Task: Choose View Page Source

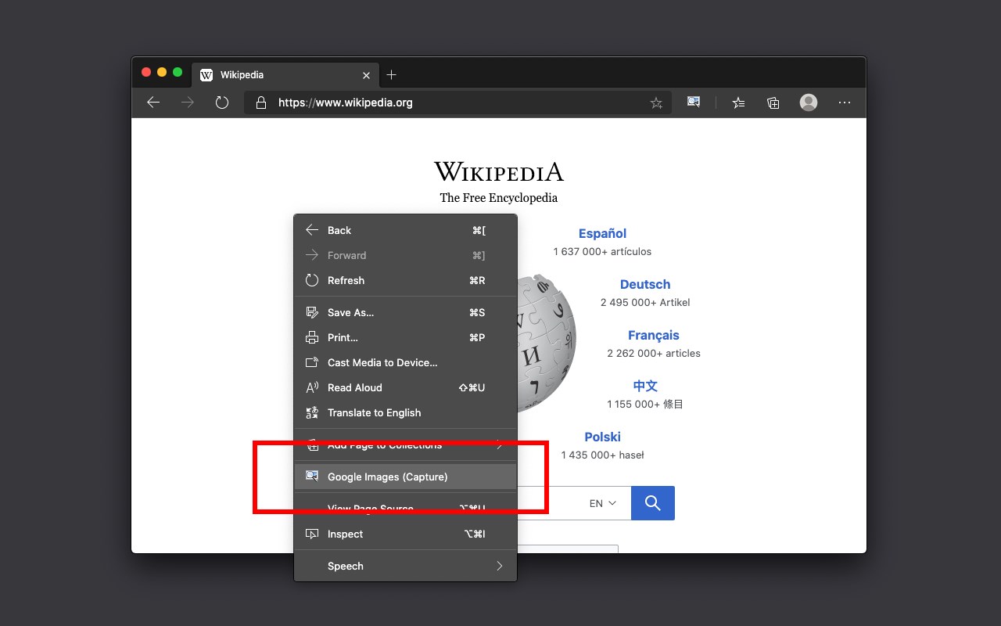Action: click(405, 509)
